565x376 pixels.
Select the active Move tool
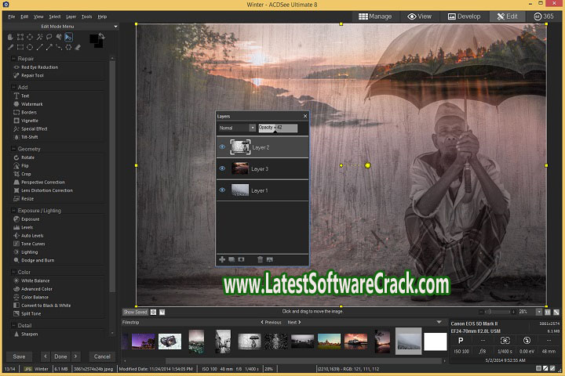pos(68,37)
